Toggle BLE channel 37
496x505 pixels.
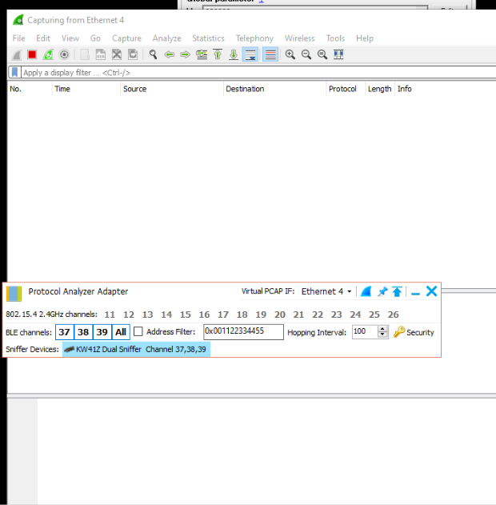64,332
